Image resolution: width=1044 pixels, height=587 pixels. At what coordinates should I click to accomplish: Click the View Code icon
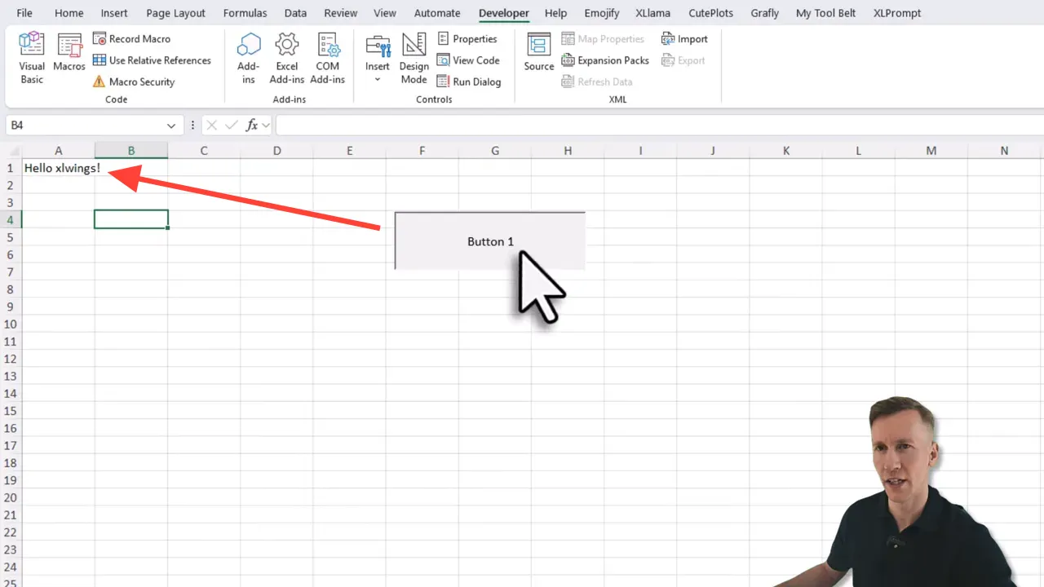(x=470, y=60)
